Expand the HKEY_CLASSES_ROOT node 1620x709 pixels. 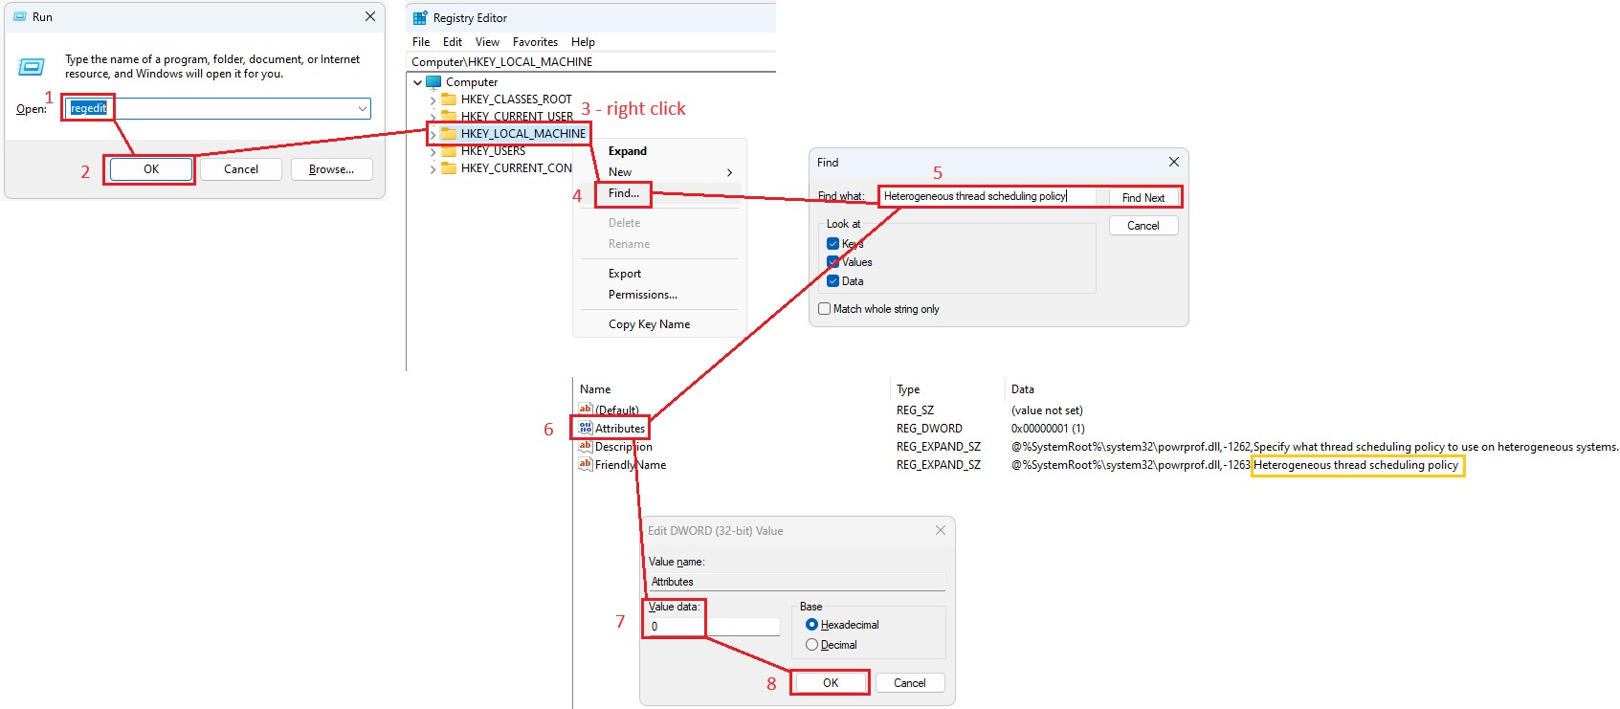(x=433, y=100)
